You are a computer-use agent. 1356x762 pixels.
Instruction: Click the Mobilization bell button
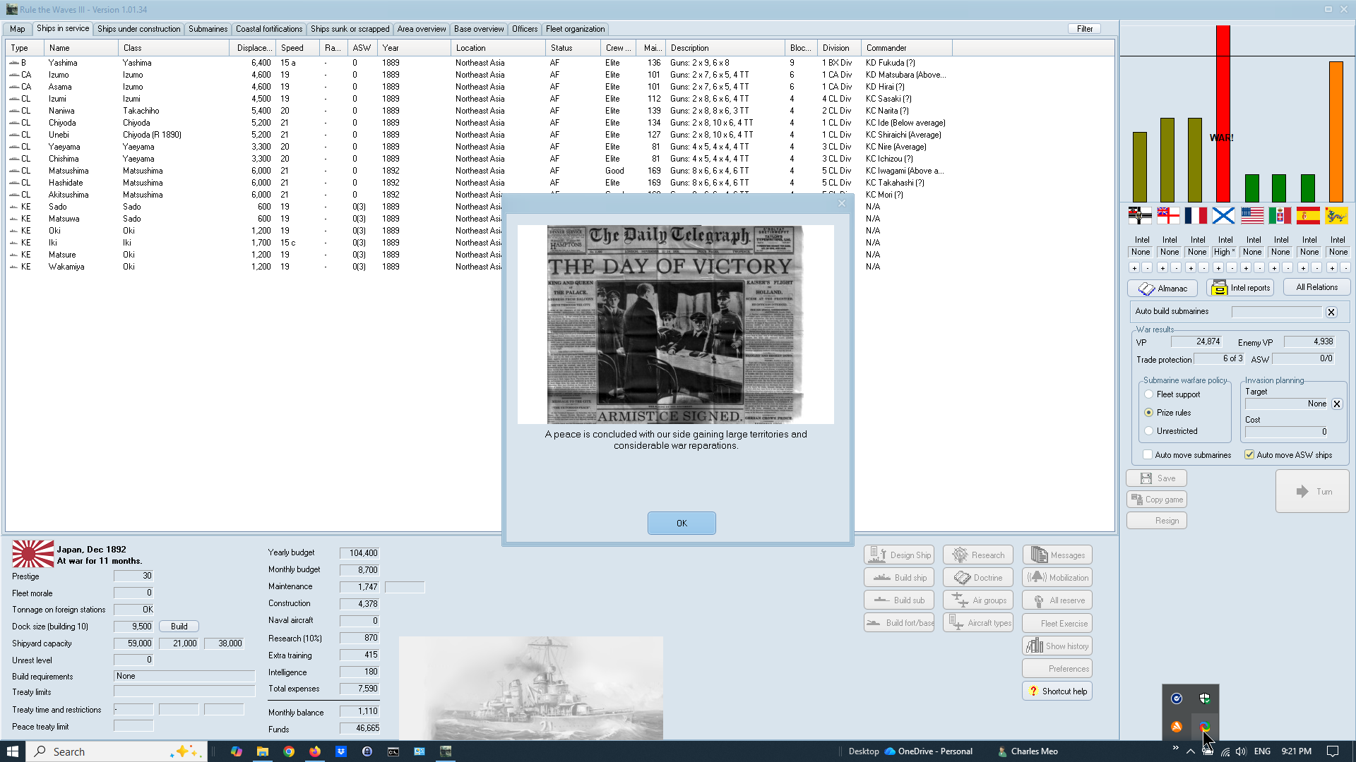click(1057, 578)
